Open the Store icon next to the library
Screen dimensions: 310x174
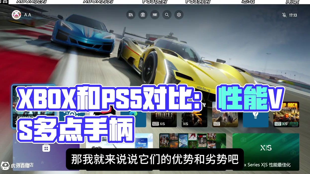[x=143, y=15]
